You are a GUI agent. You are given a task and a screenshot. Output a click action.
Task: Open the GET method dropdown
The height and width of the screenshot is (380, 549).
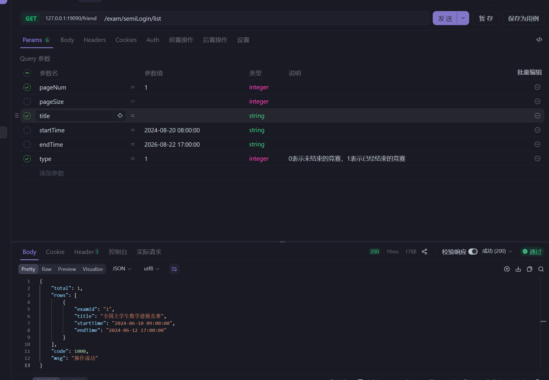31,18
